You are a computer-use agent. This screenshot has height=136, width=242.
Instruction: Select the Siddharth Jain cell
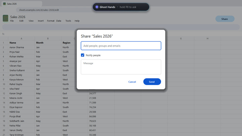[x=22, y=121]
